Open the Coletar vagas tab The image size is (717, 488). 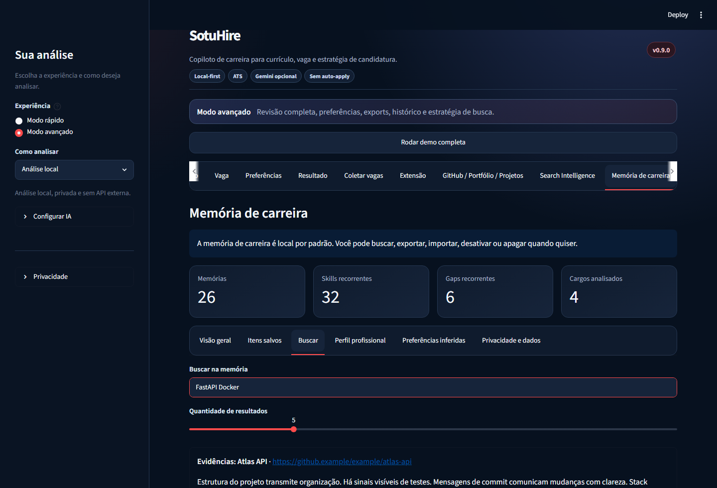coord(363,176)
